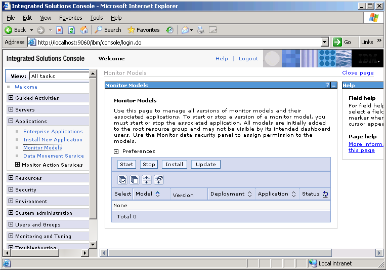Click the Edit page toolbar icon
Screen dimensions: 386x270
click(x=212, y=30)
